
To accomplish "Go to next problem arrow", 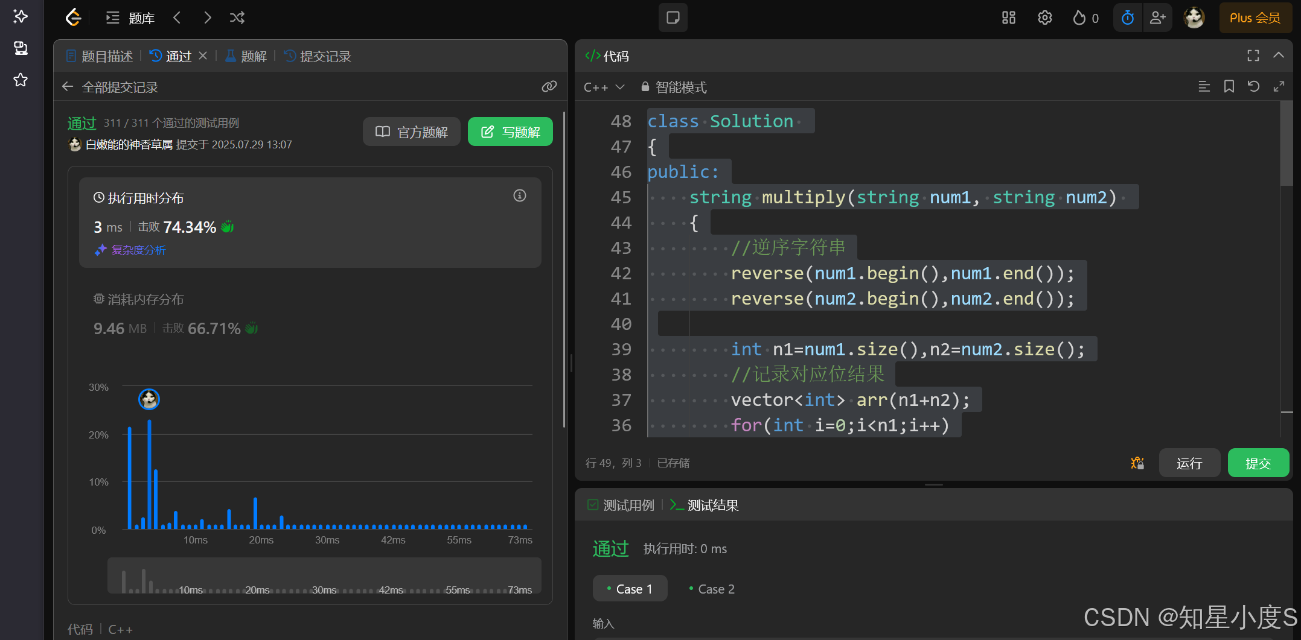I will point(207,17).
